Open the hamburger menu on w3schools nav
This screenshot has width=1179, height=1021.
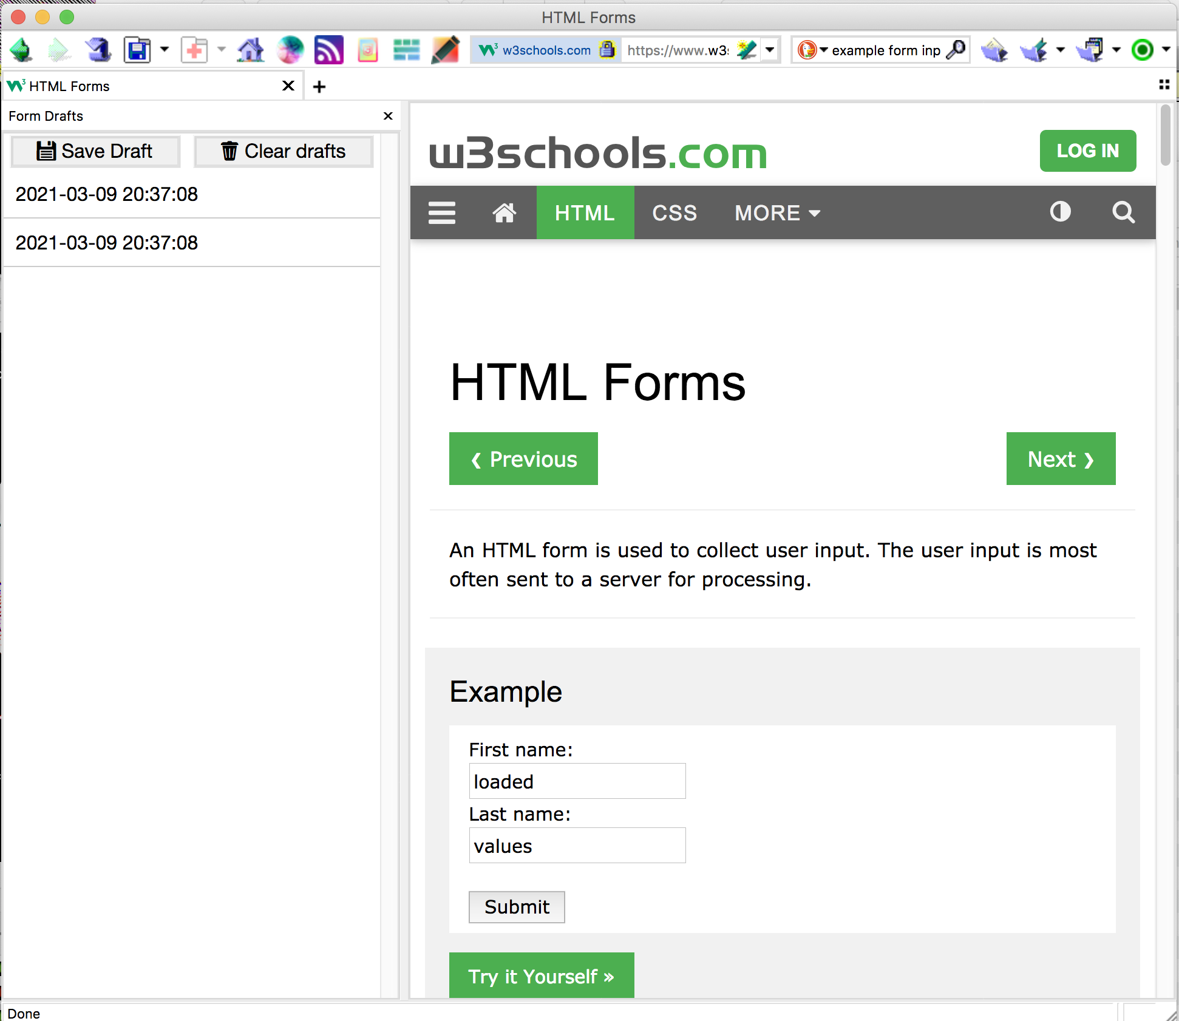(x=442, y=212)
